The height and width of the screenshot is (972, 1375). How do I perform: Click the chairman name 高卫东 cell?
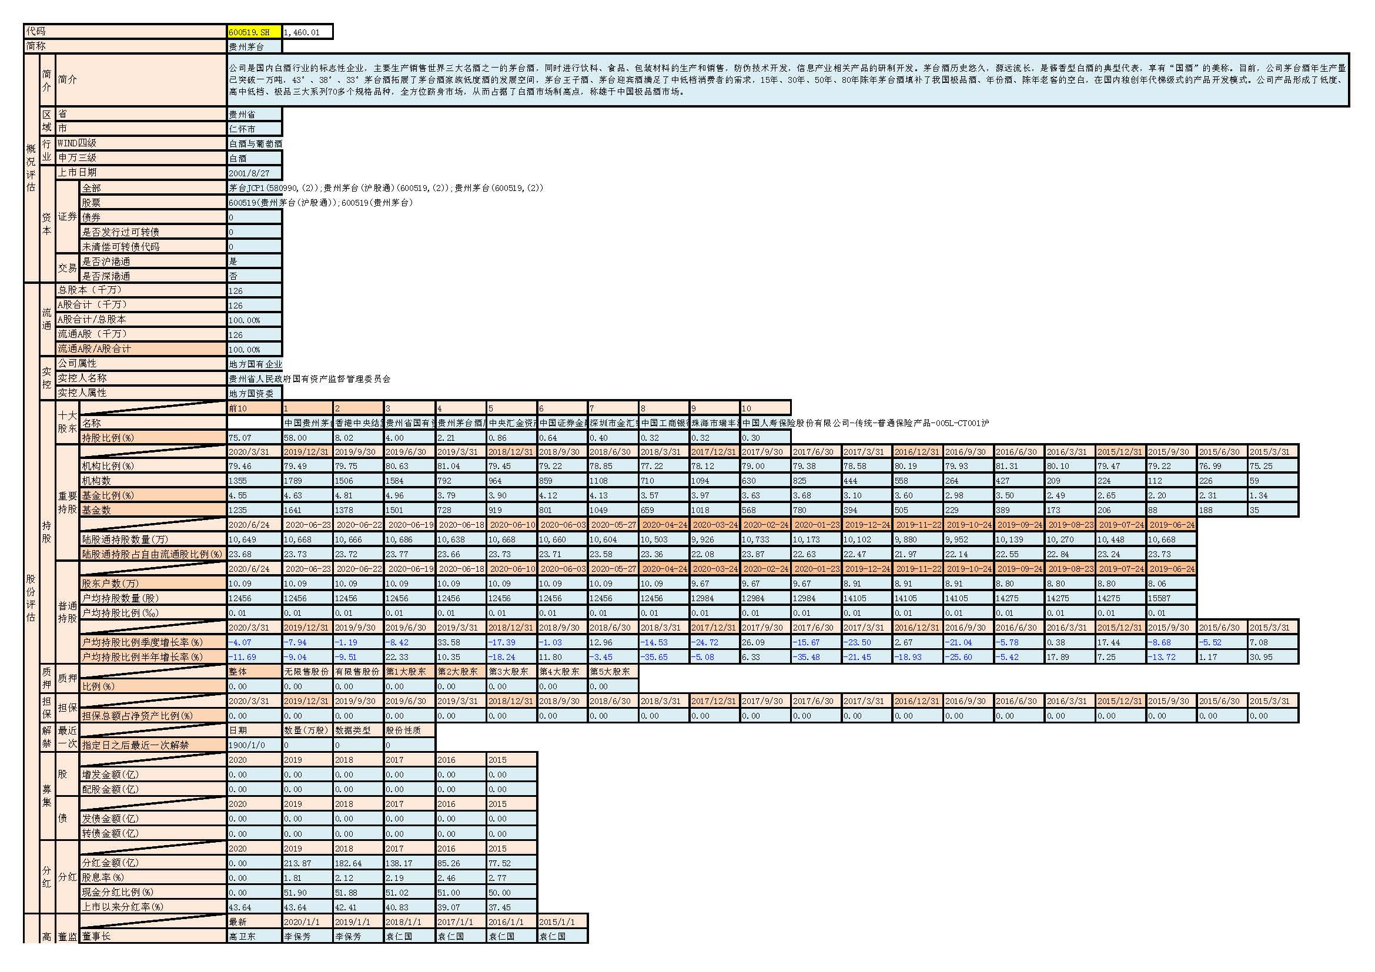coord(254,937)
